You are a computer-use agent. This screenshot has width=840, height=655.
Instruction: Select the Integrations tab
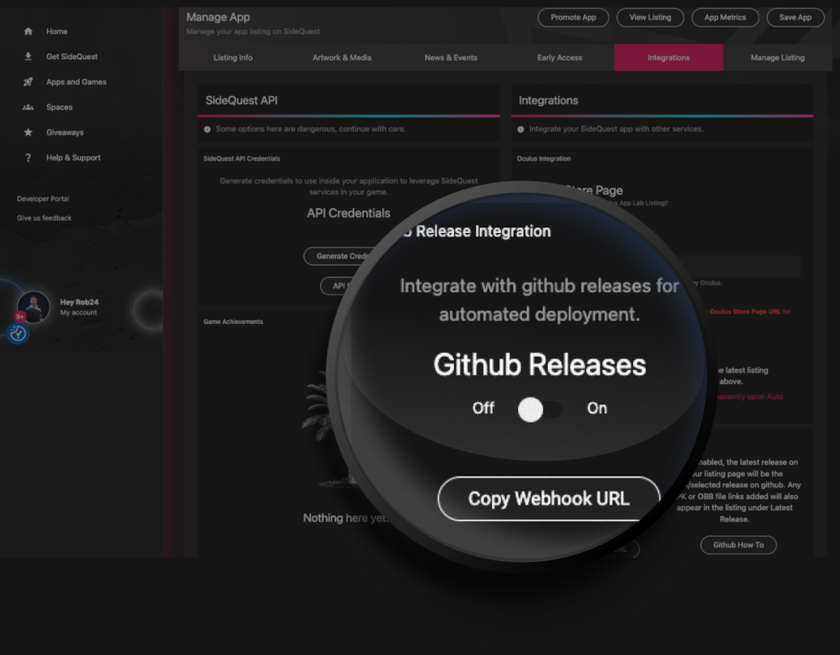click(x=668, y=57)
